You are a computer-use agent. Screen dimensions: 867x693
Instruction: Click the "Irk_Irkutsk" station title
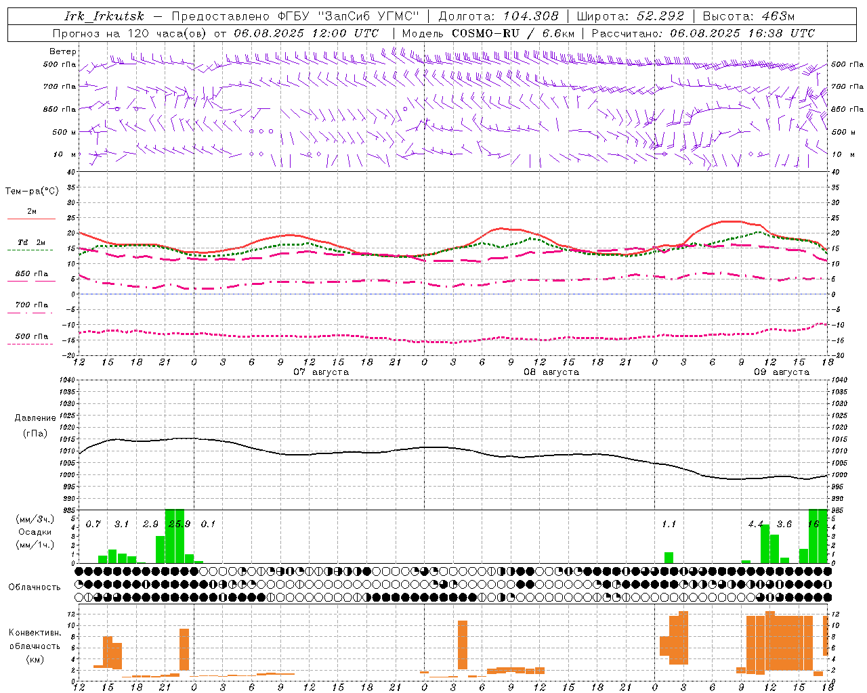(x=104, y=16)
